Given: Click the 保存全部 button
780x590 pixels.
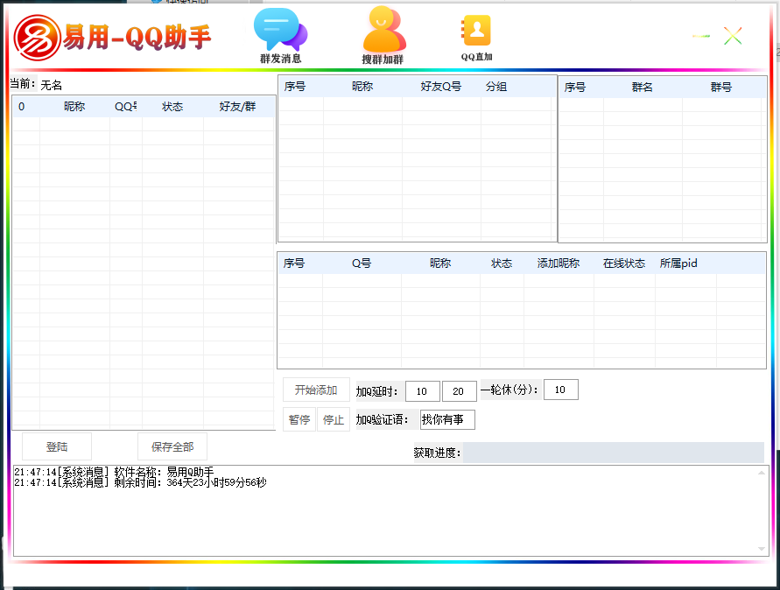Looking at the screenshot, I should tap(172, 446).
